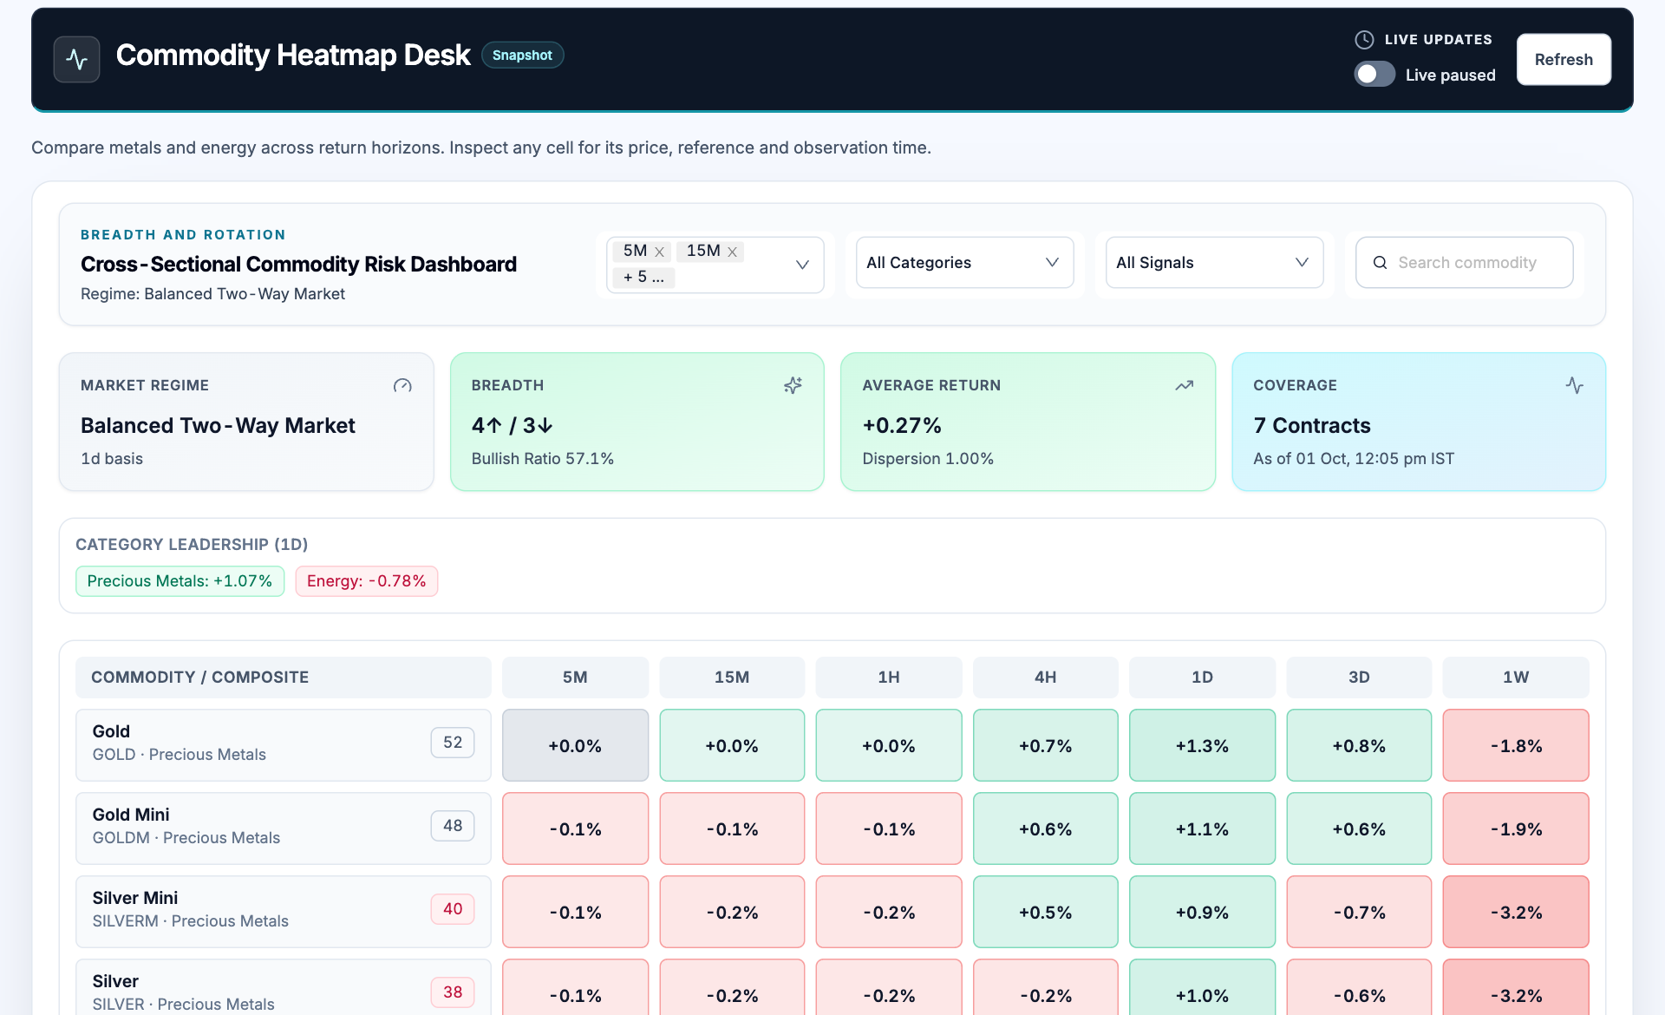Screen dimensions: 1665x1015
Task: Click the gauge icon on Market Regime card
Action: (x=402, y=385)
